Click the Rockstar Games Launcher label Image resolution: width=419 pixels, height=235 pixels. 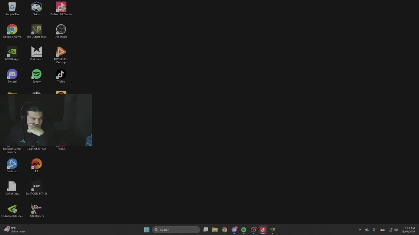point(12,150)
